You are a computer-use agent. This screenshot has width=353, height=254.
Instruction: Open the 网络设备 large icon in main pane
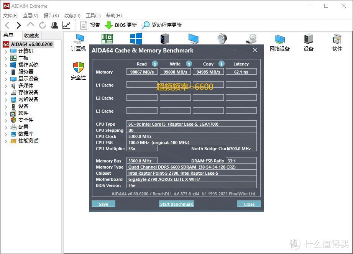point(280,43)
